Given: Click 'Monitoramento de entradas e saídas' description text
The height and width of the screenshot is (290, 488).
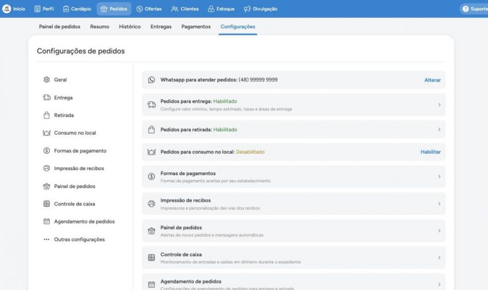Looking at the screenshot, I should point(231,262).
